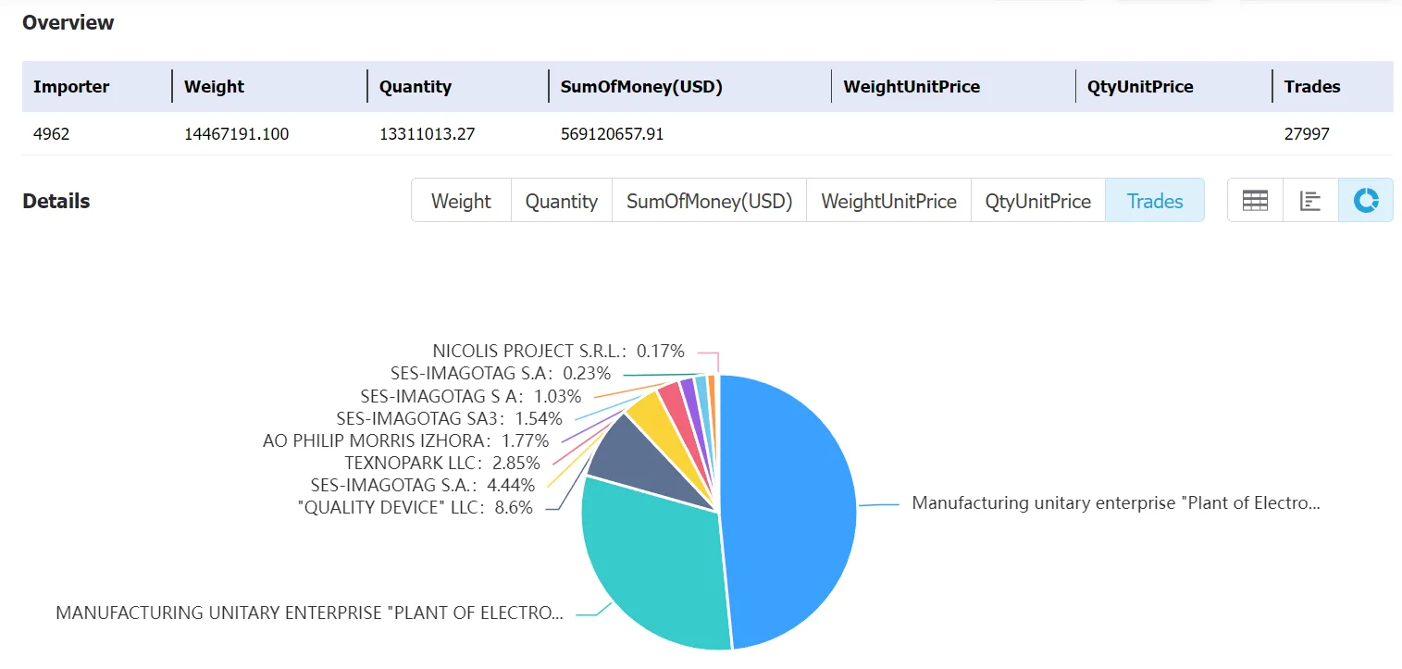Select the Trades tab
The width and height of the screenshot is (1402, 669).
click(x=1155, y=201)
